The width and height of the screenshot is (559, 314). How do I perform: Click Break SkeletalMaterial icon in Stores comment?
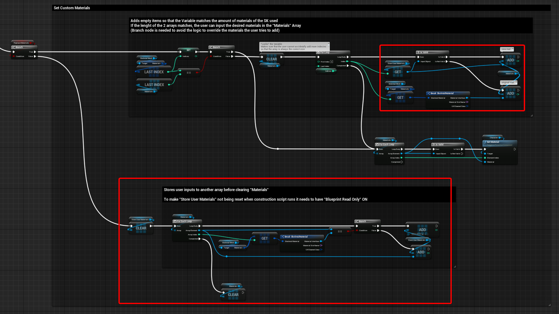283,237
